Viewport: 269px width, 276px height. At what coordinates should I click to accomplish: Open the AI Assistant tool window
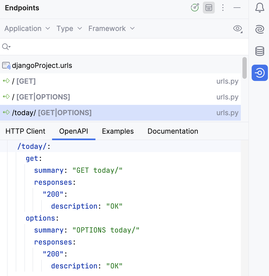pos(260,29)
